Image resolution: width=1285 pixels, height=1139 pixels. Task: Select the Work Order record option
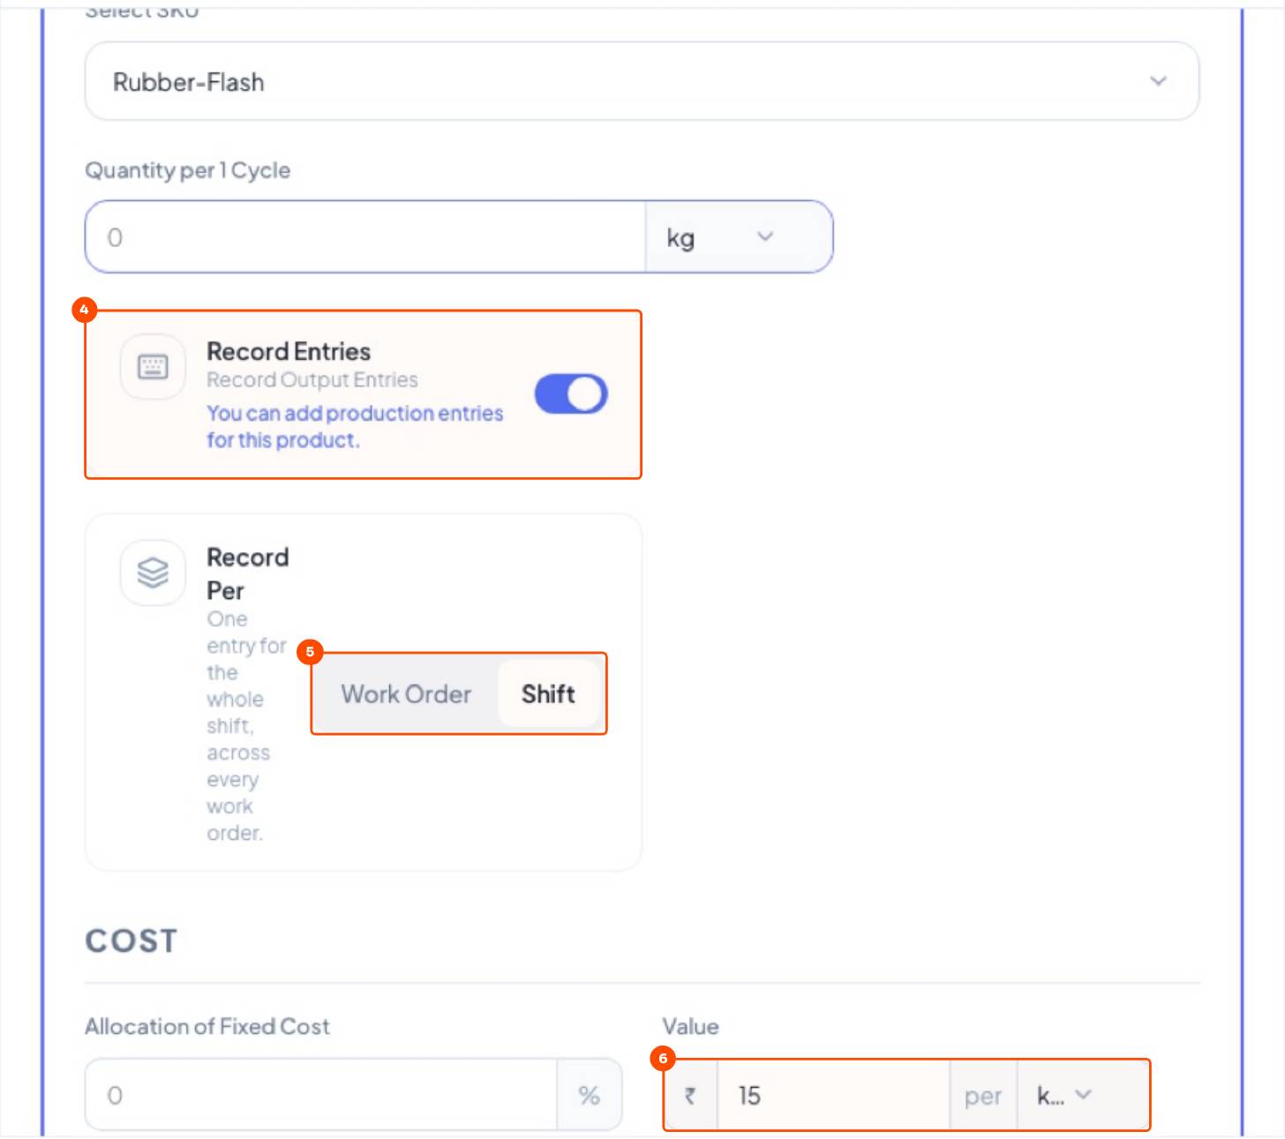406,694
